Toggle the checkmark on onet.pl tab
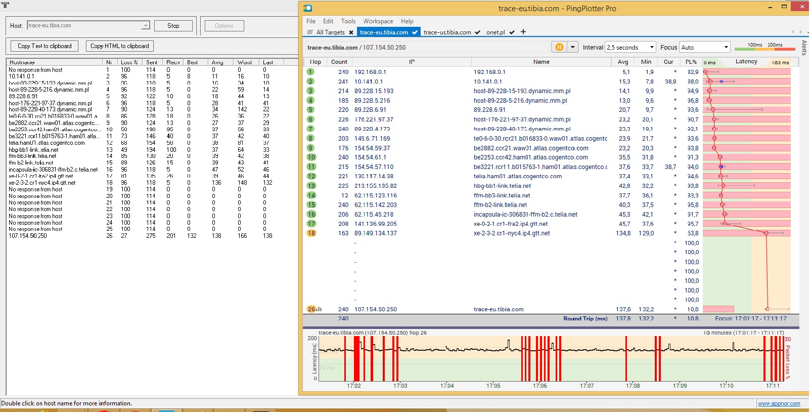The width and height of the screenshot is (811, 412). pos(512,32)
